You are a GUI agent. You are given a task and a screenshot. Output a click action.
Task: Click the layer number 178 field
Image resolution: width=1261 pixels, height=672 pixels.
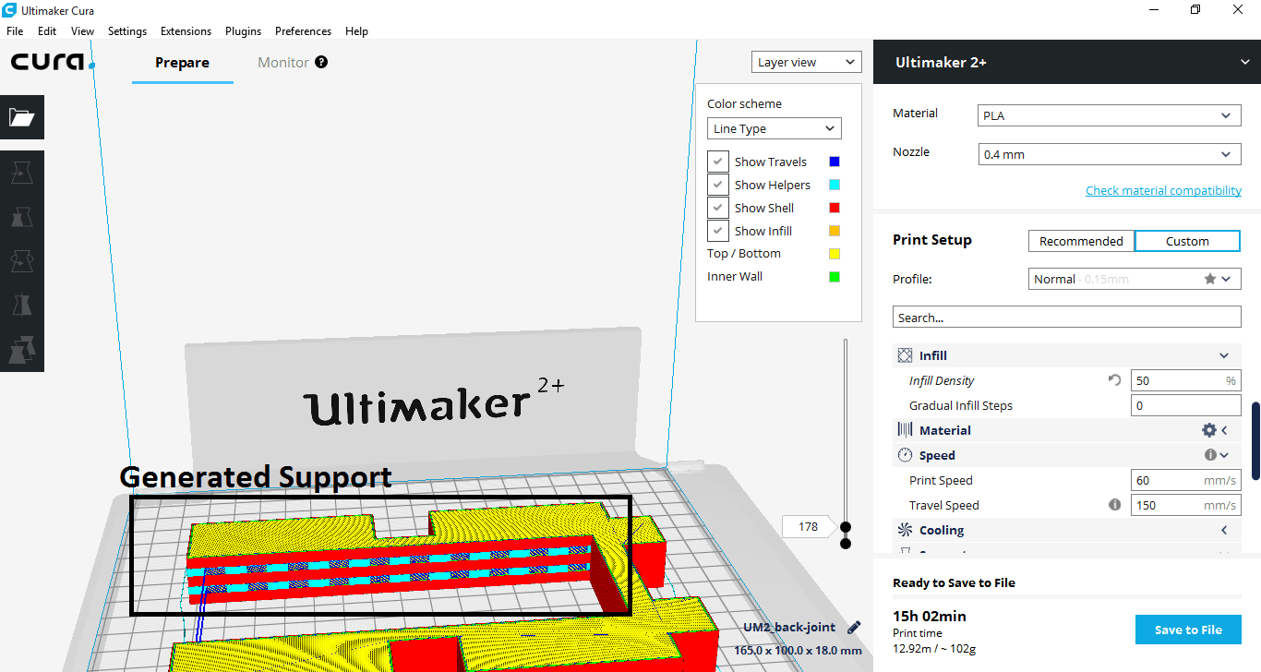click(809, 527)
